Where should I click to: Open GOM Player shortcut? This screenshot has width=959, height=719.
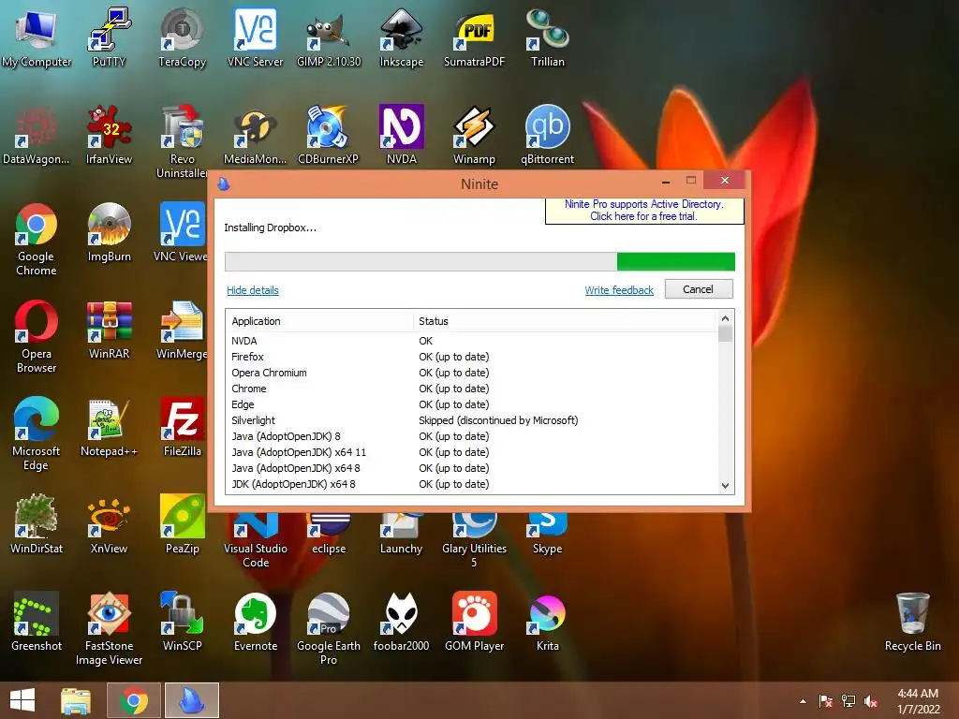475,622
